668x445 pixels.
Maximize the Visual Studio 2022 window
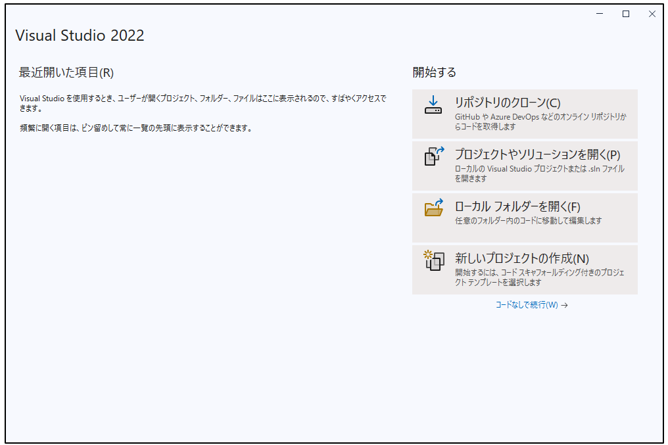626,14
